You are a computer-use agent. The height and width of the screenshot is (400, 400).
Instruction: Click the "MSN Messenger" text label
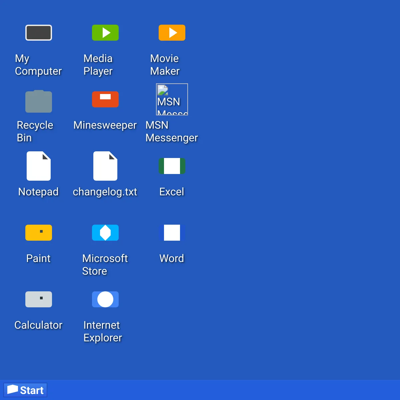click(x=172, y=131)
